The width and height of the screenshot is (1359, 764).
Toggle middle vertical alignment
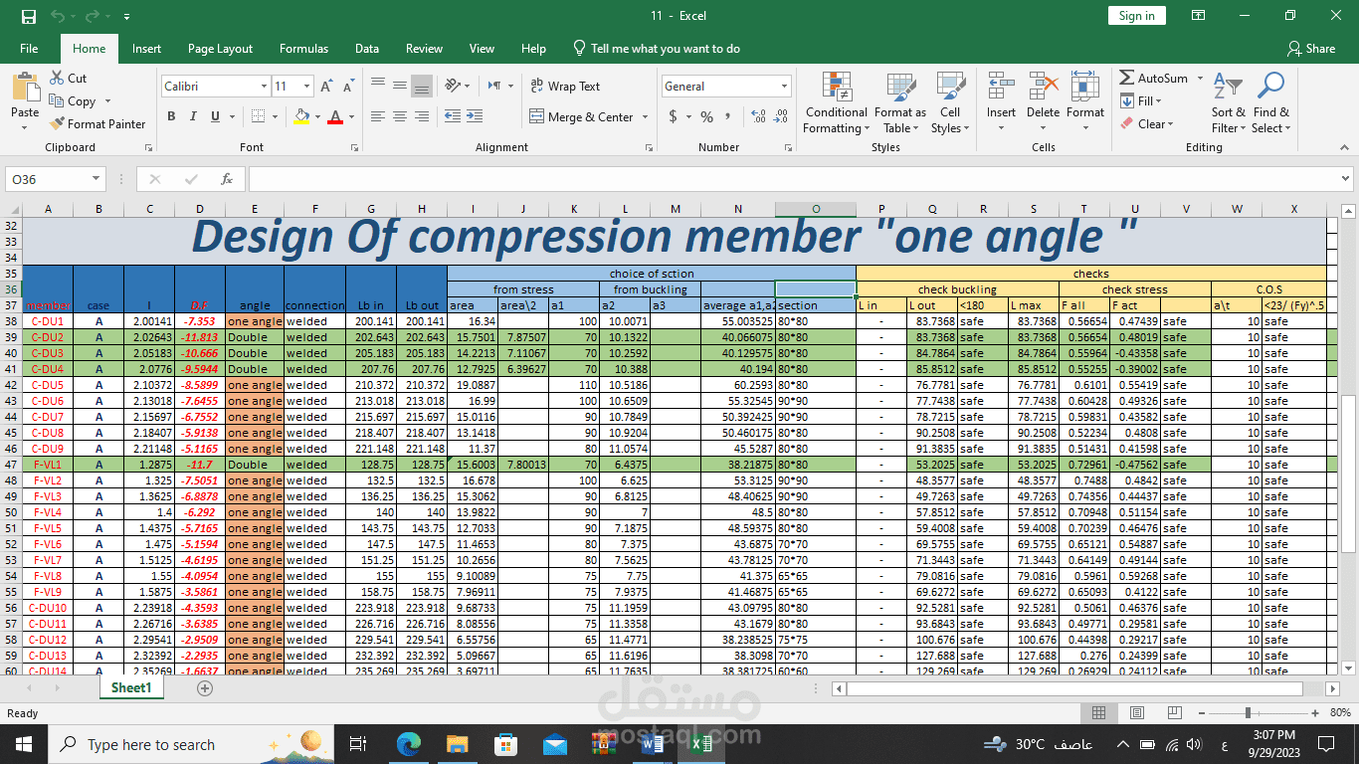[x=400, y=86]
